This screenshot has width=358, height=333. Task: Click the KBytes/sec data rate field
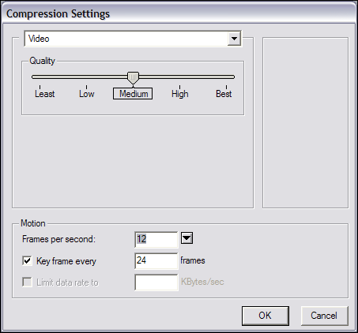pyautogui.click(x=156, y=282)
